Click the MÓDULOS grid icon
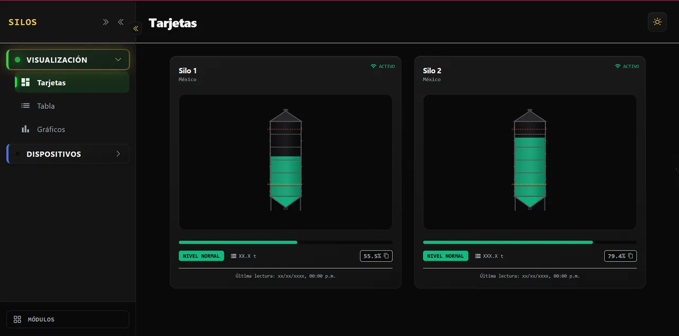 18,319
